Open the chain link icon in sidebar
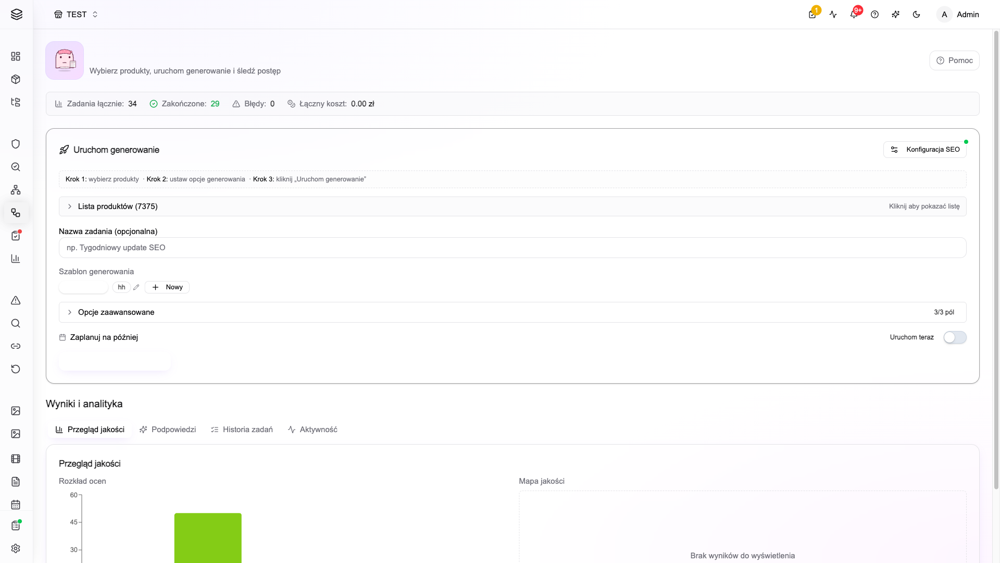 [x=16, y=346]
